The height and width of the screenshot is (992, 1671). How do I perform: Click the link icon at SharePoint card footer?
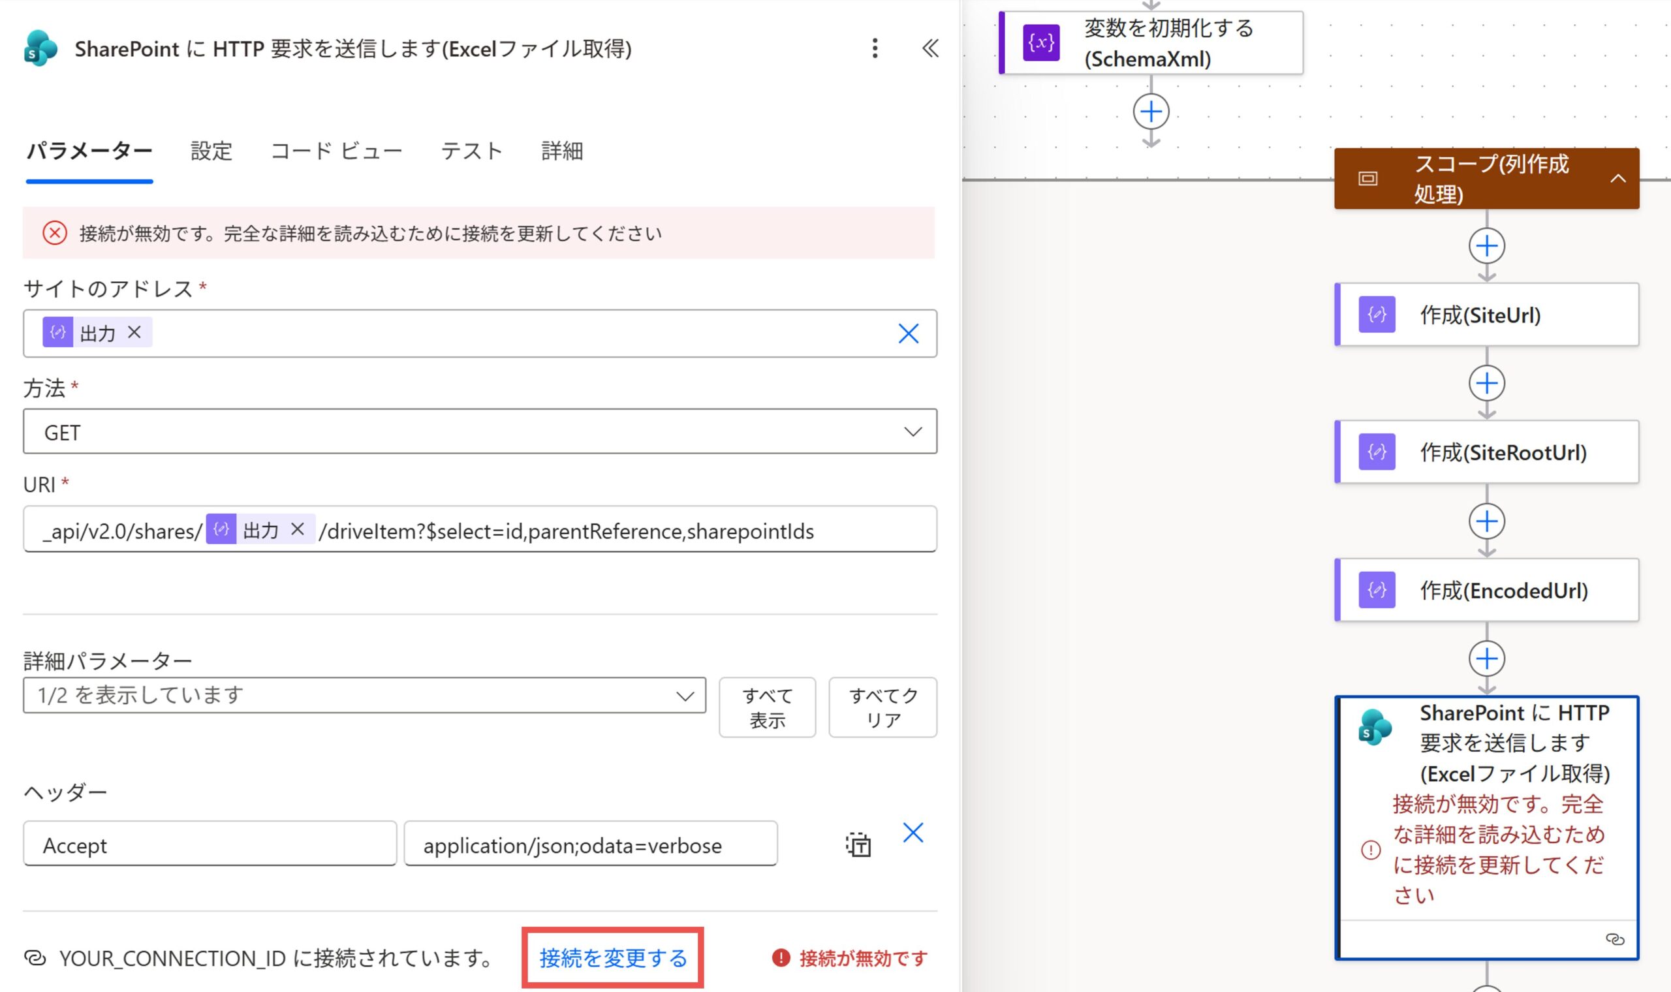(1616, 939)
